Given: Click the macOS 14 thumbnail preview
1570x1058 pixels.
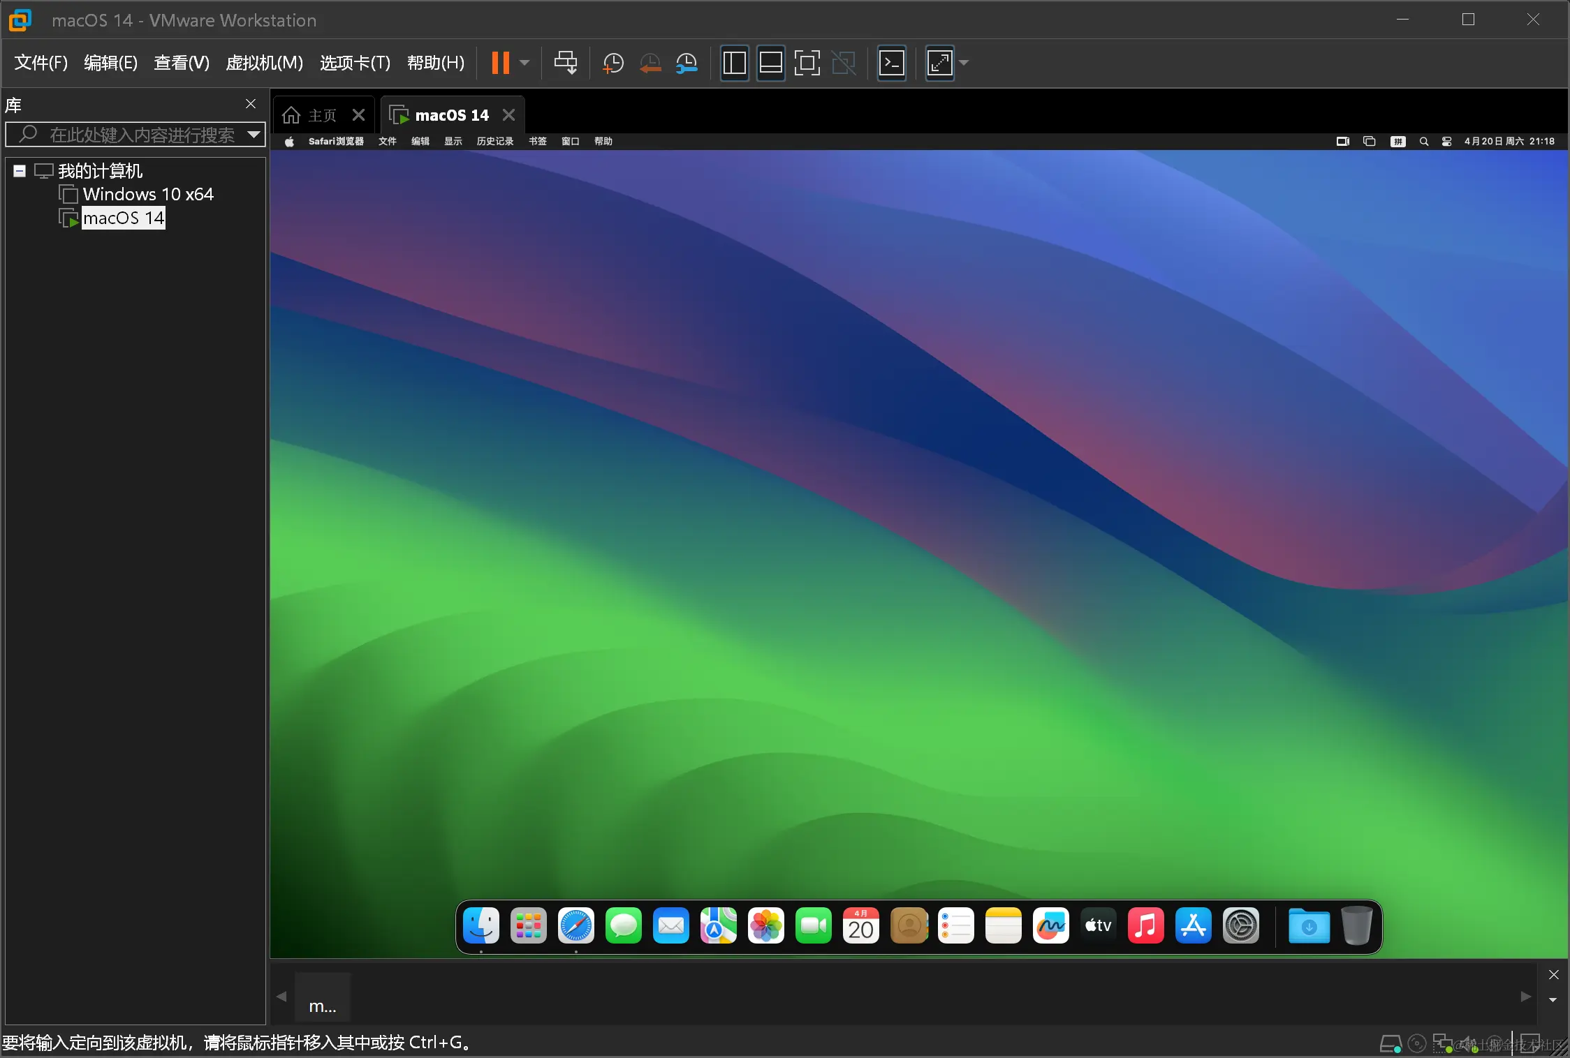Looking at the screenshot, I should point(322,997).
